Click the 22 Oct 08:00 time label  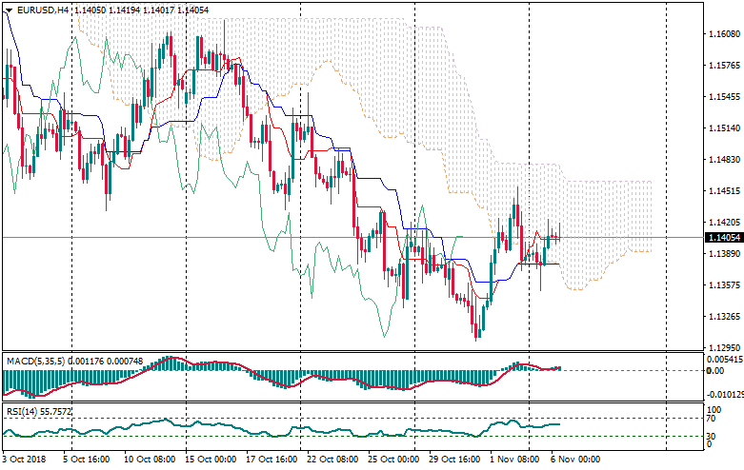[332, 459]
